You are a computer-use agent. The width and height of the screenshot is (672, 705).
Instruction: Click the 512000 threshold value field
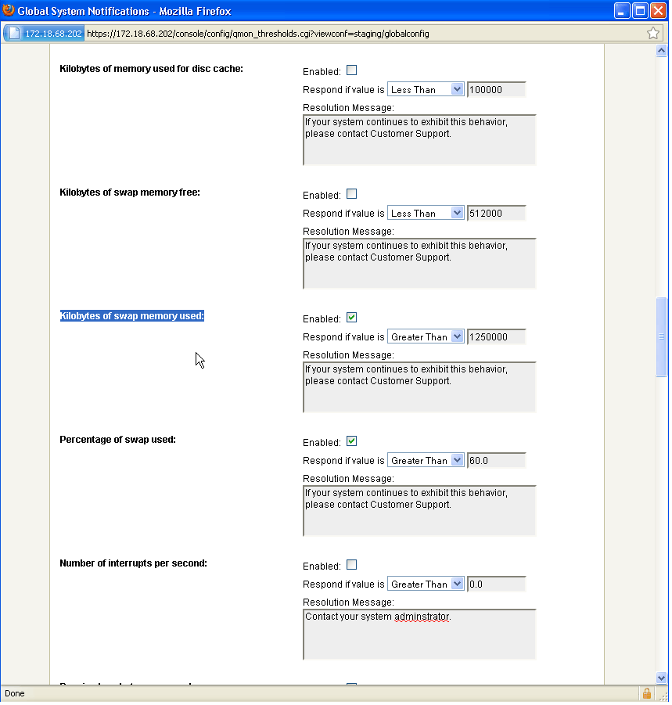click(x=498, y=214)
